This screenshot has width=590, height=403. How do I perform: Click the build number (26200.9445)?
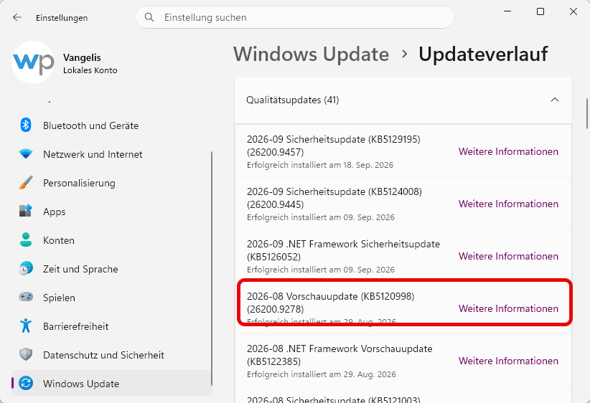275,204
